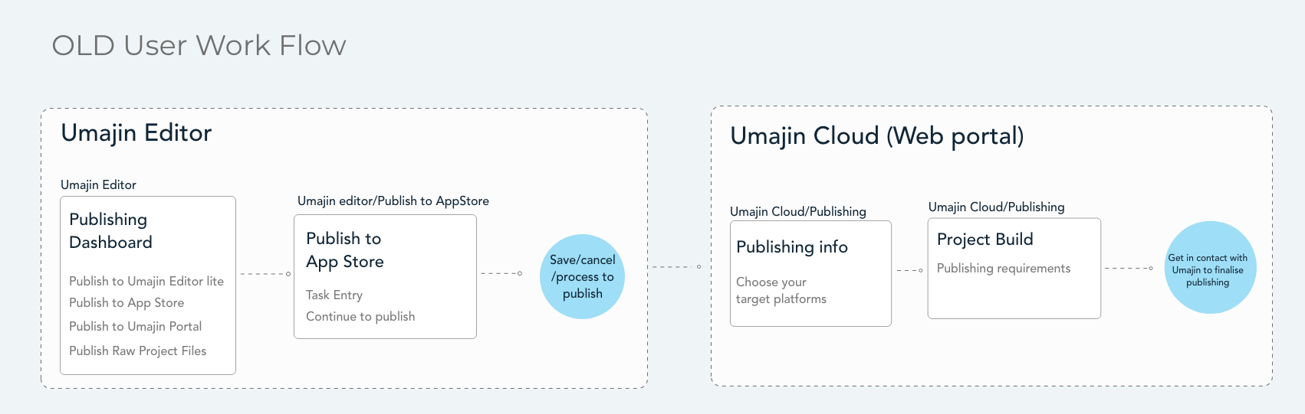The image size is (1305, 414).
Task: Click the 'OLD User Work Flow' title
Action: [x=199, y=45]
